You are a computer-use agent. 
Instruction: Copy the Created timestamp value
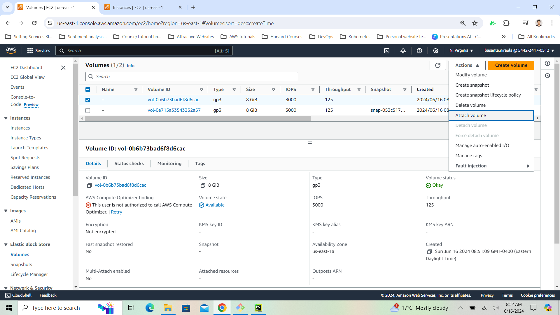point(429,252)
